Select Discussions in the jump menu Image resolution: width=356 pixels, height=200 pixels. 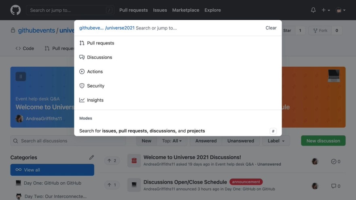coord(178,57)
